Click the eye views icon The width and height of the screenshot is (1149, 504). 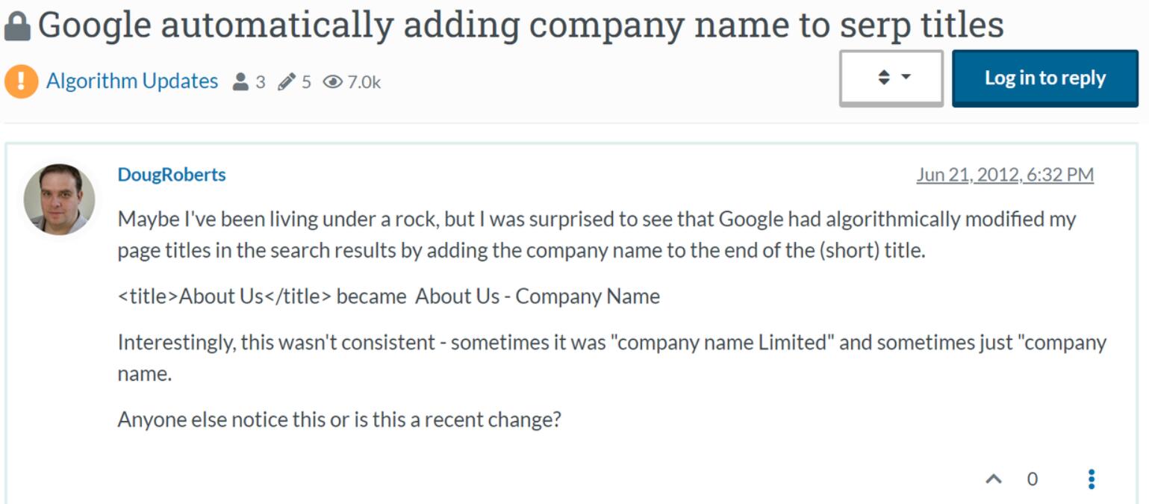332,81
